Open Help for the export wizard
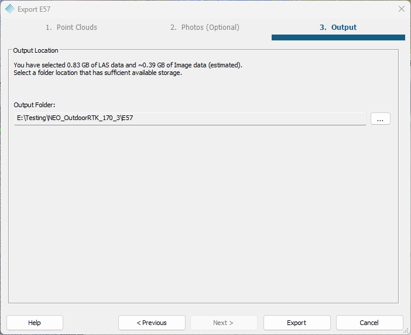 coord(35,323)
